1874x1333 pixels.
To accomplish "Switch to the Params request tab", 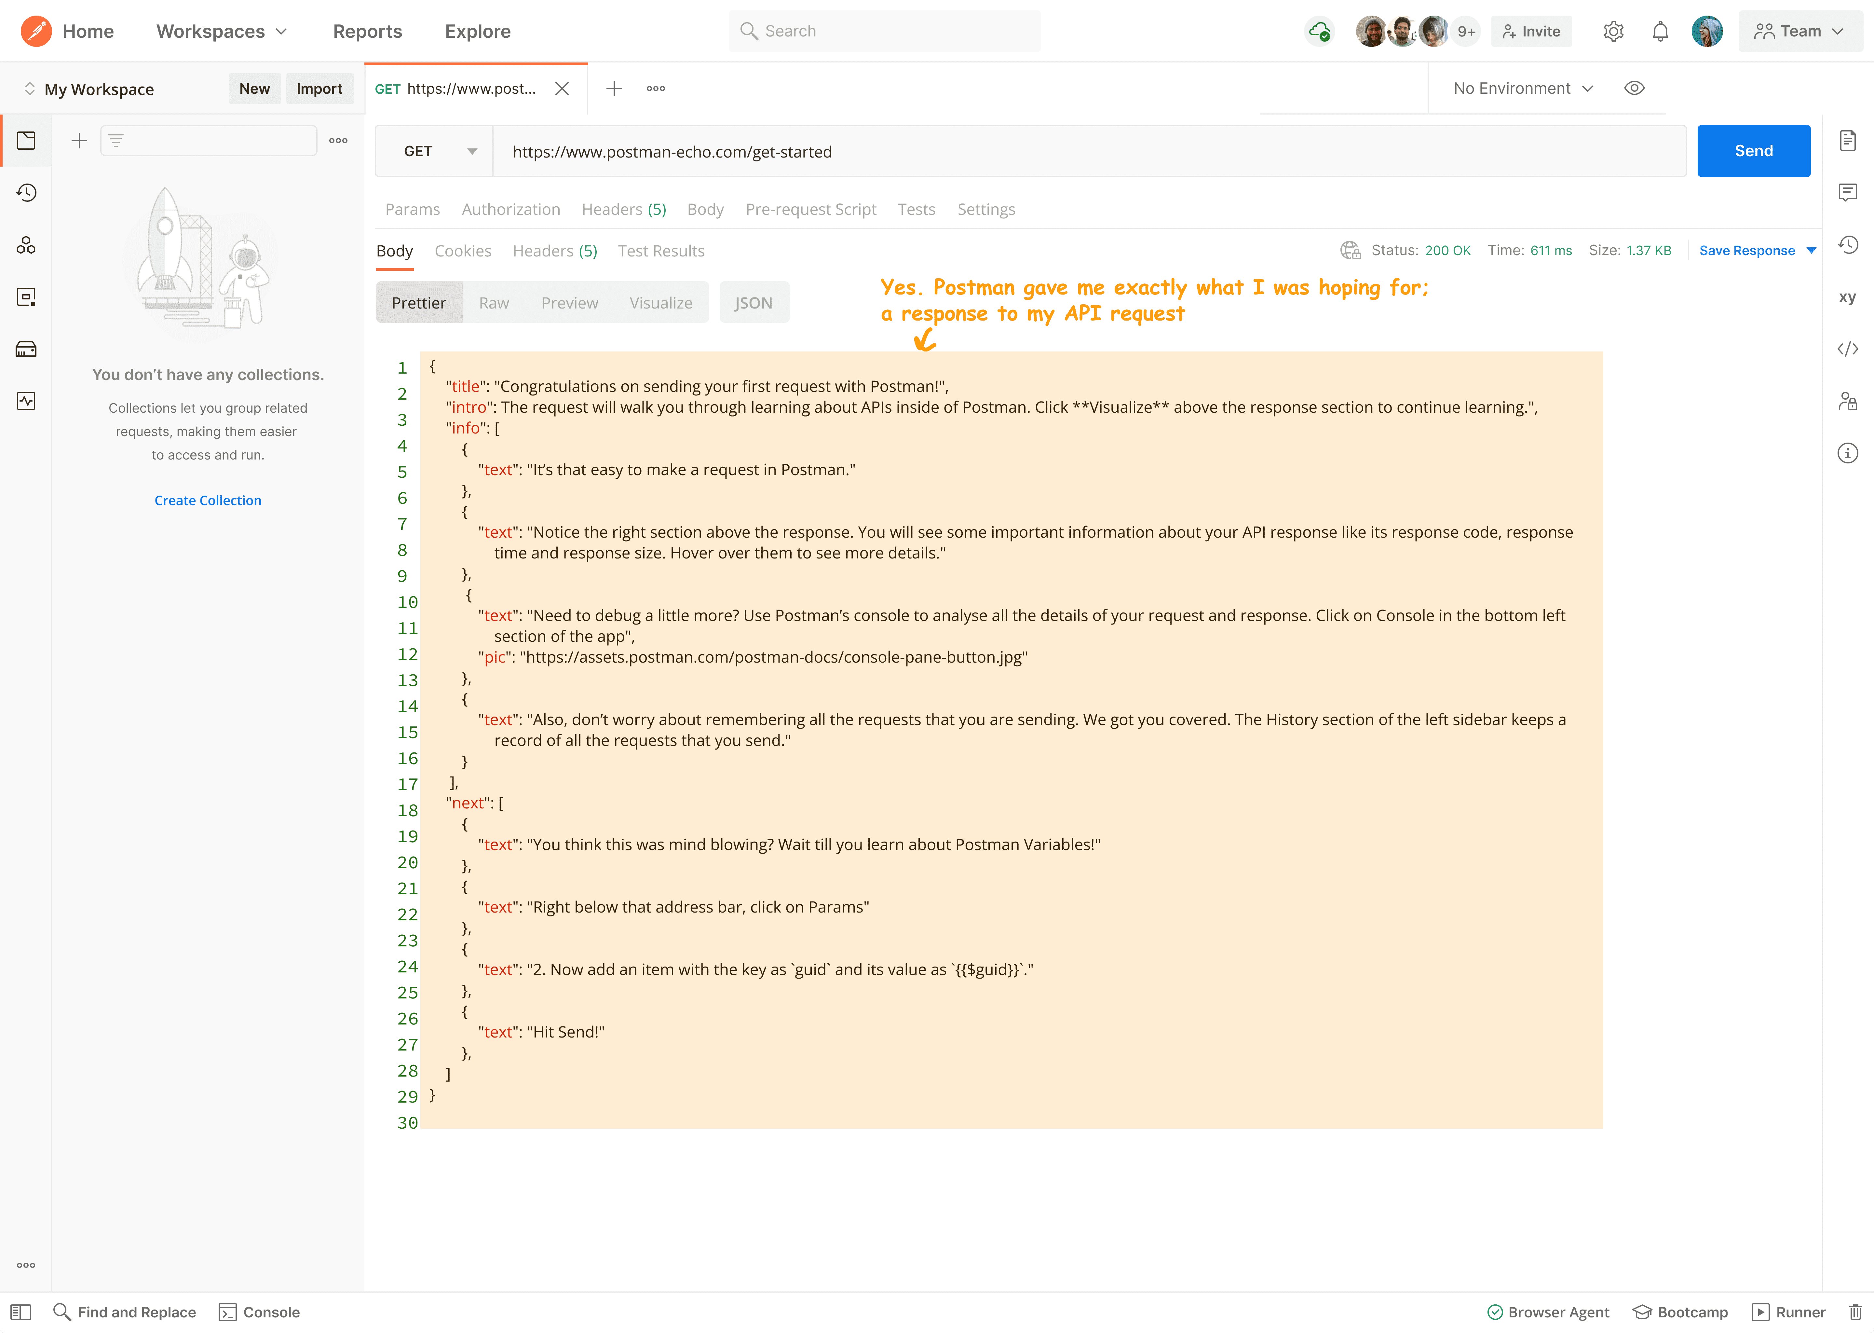I will [x=413, y=209].
